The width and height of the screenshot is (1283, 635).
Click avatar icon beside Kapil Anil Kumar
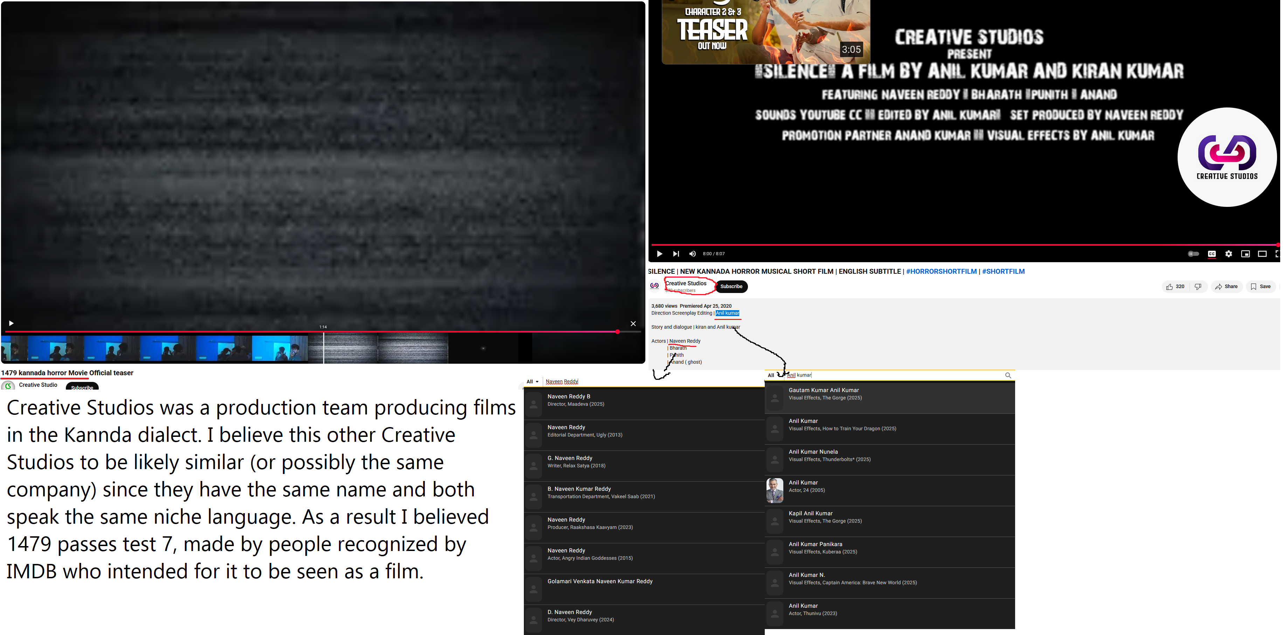[775, 522]
